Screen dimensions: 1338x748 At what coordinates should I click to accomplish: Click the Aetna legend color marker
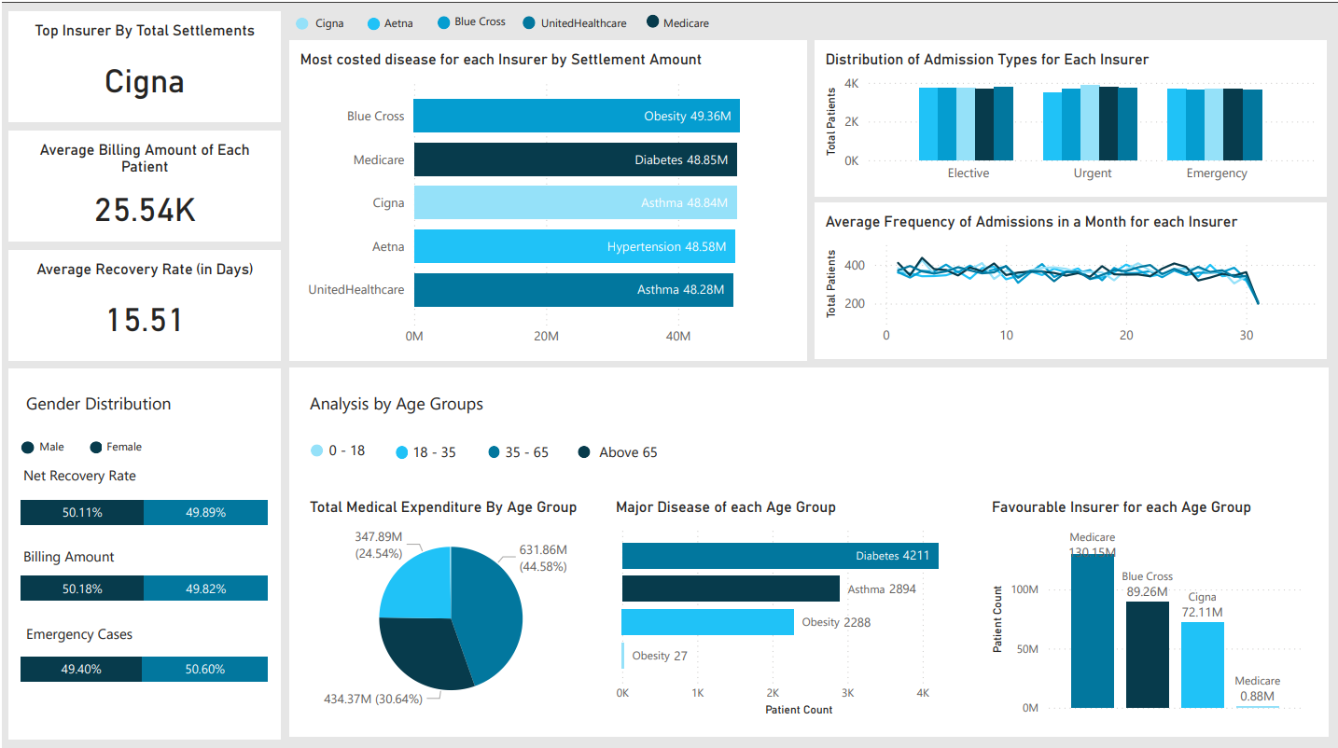(x=373, y=23)
